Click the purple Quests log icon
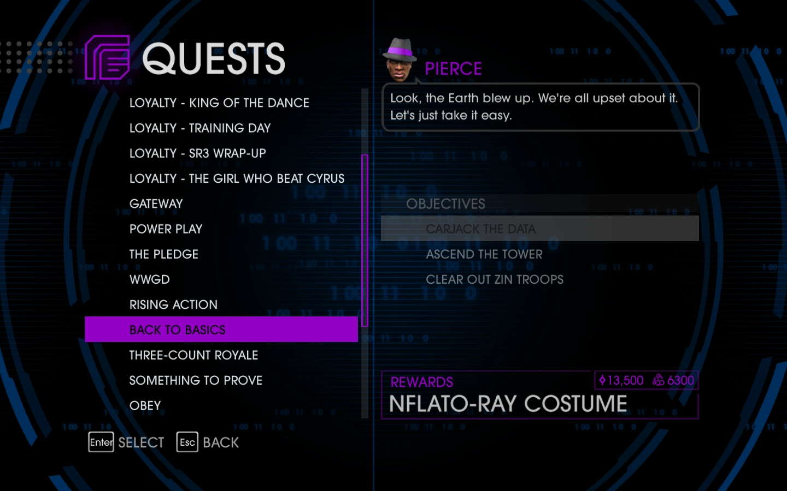 (x=108, y=57)
